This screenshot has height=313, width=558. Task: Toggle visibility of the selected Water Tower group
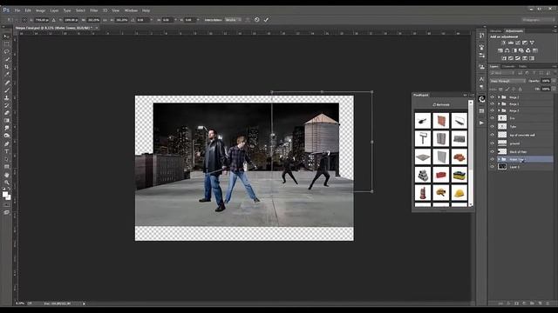coord(493,159)
